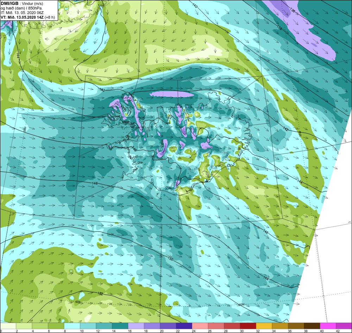Click the yellow-orange 32–34 m/s legend swatch
This screenshot has width=352, height=333.
coord(264,326)
